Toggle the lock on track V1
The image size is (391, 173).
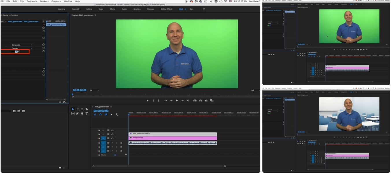tap(99, 138)
